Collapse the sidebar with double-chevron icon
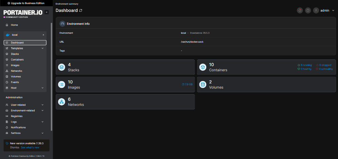 tap(47, 12)
